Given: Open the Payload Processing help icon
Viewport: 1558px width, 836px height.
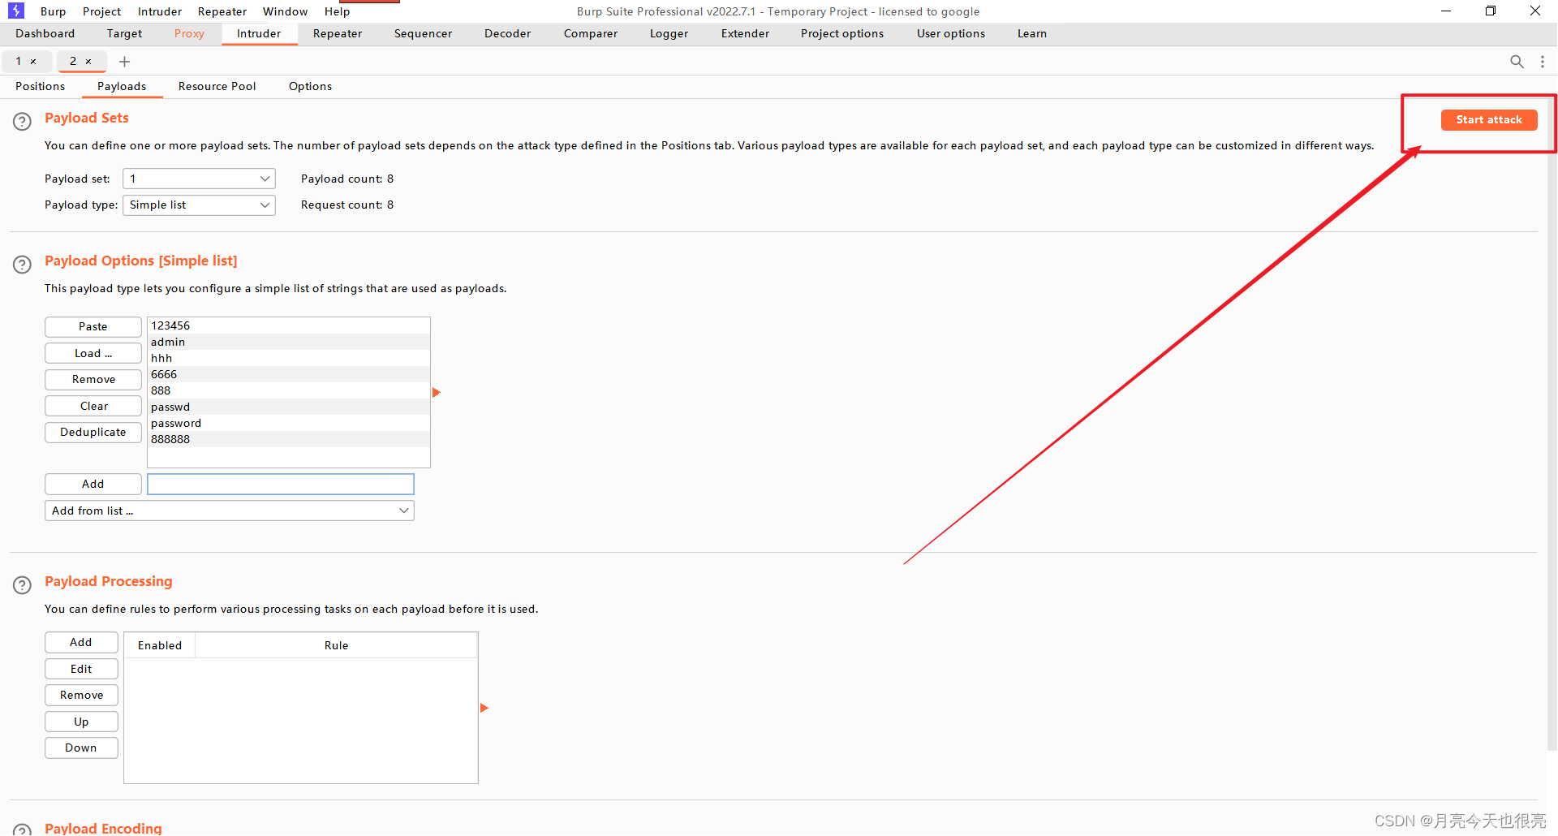Looking at the screenshot, I should click(x=22, y=584).
